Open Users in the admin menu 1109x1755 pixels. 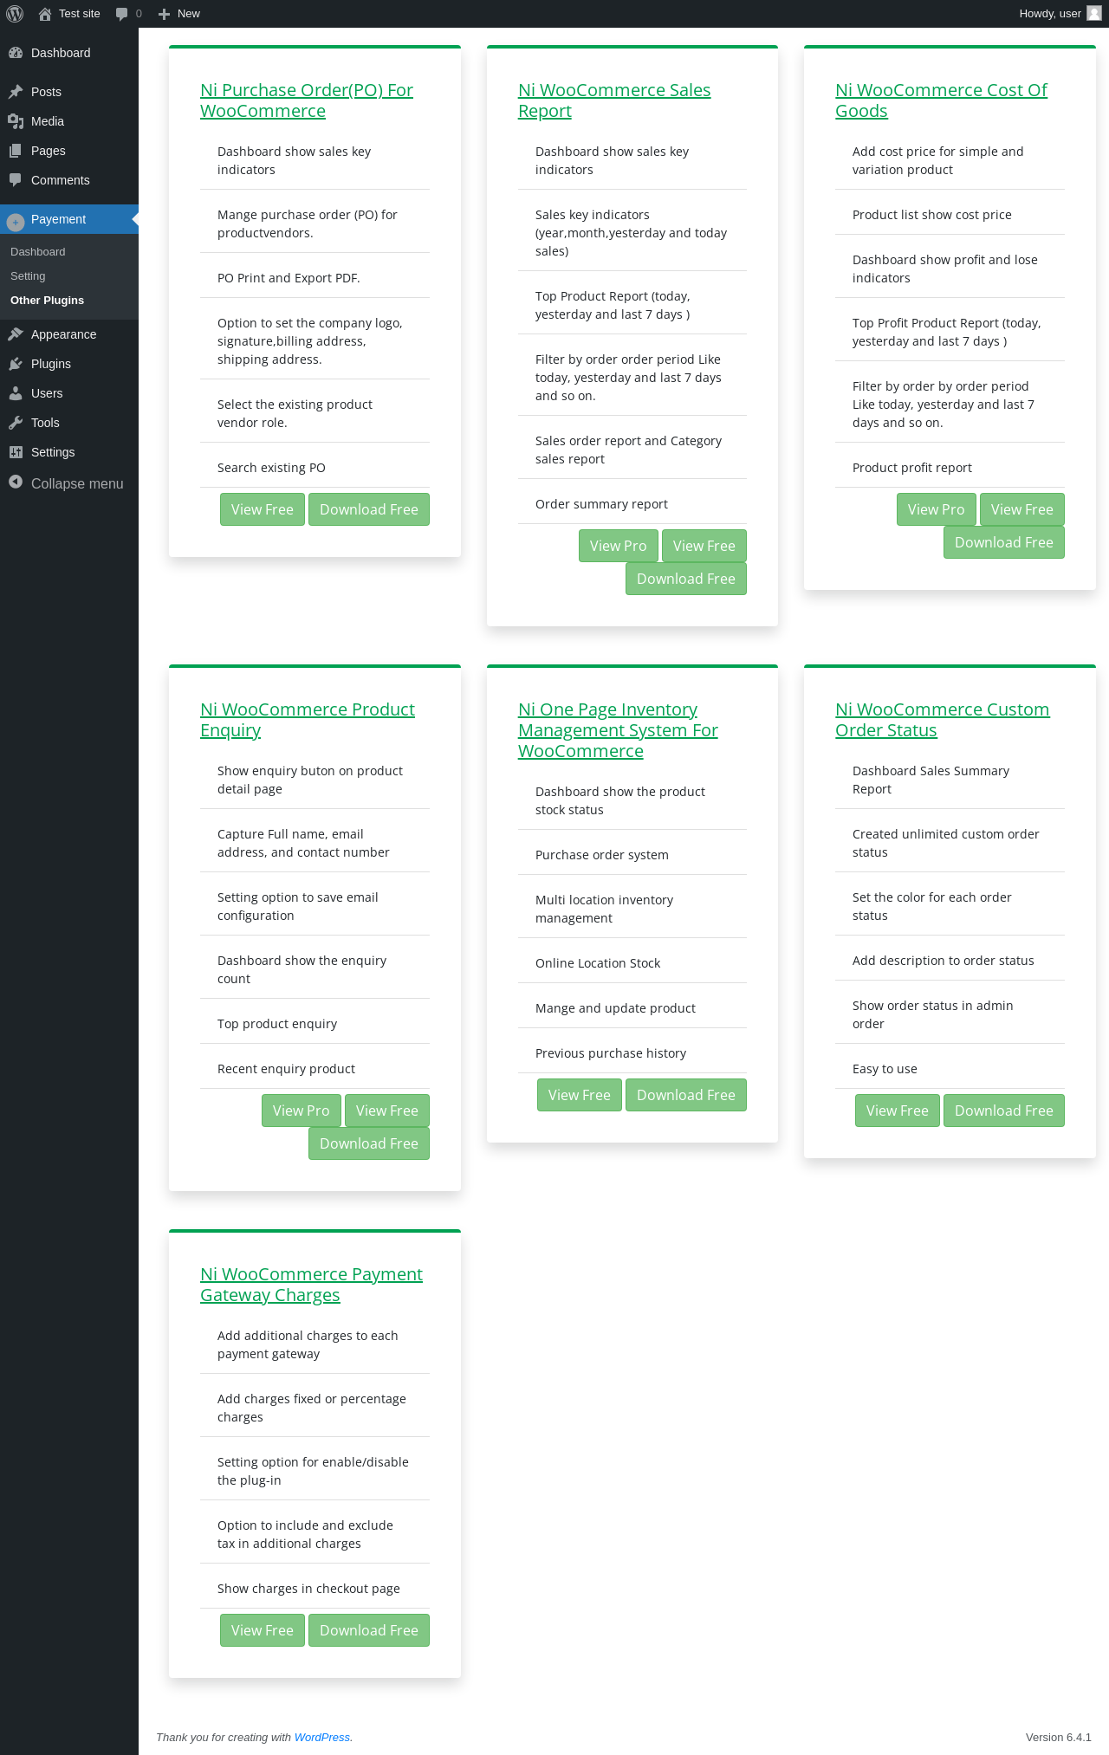[x=69, y=393]
